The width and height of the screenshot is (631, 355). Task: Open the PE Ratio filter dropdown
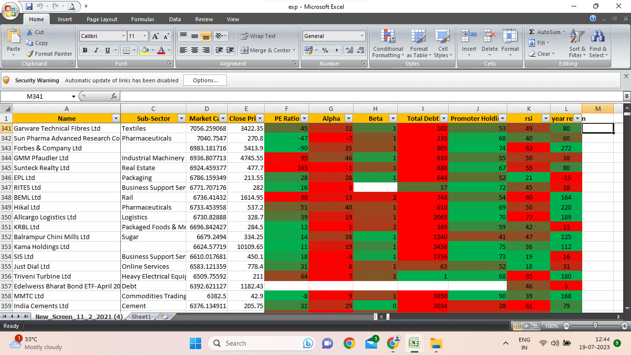pos(304,118)
